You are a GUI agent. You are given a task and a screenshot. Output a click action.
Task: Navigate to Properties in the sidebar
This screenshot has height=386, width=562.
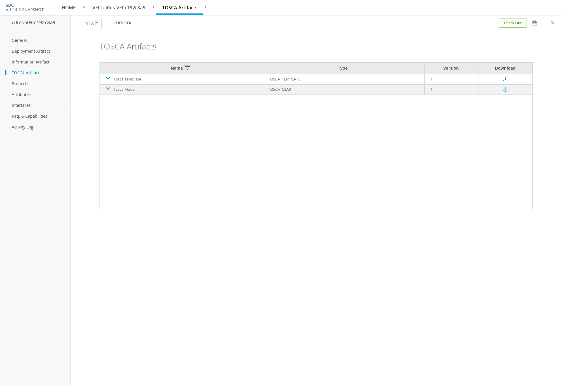(22, 84)
